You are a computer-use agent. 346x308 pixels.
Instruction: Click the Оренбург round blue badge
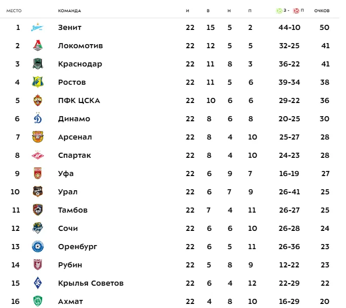(x=38, y=247)
